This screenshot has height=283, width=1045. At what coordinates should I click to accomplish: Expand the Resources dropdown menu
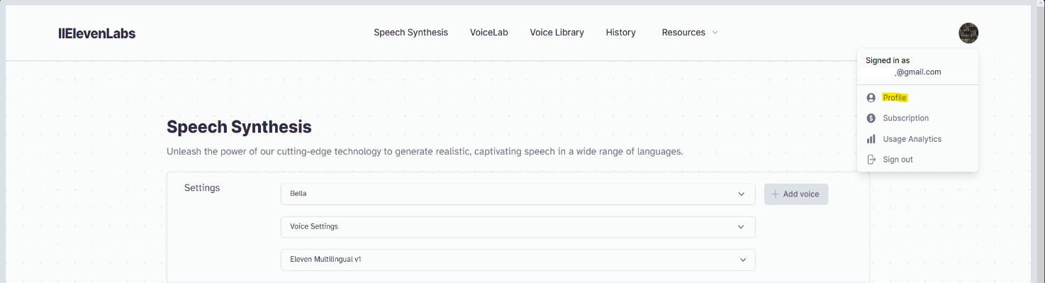click(x=690, y=33)
